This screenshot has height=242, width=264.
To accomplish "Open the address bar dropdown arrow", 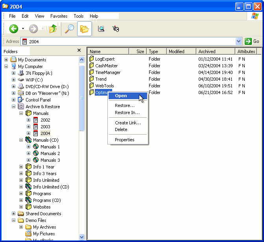I will [x=238, y=41].
